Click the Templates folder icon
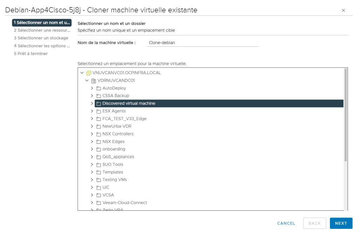The image size is (357, 232). [98, 172]
